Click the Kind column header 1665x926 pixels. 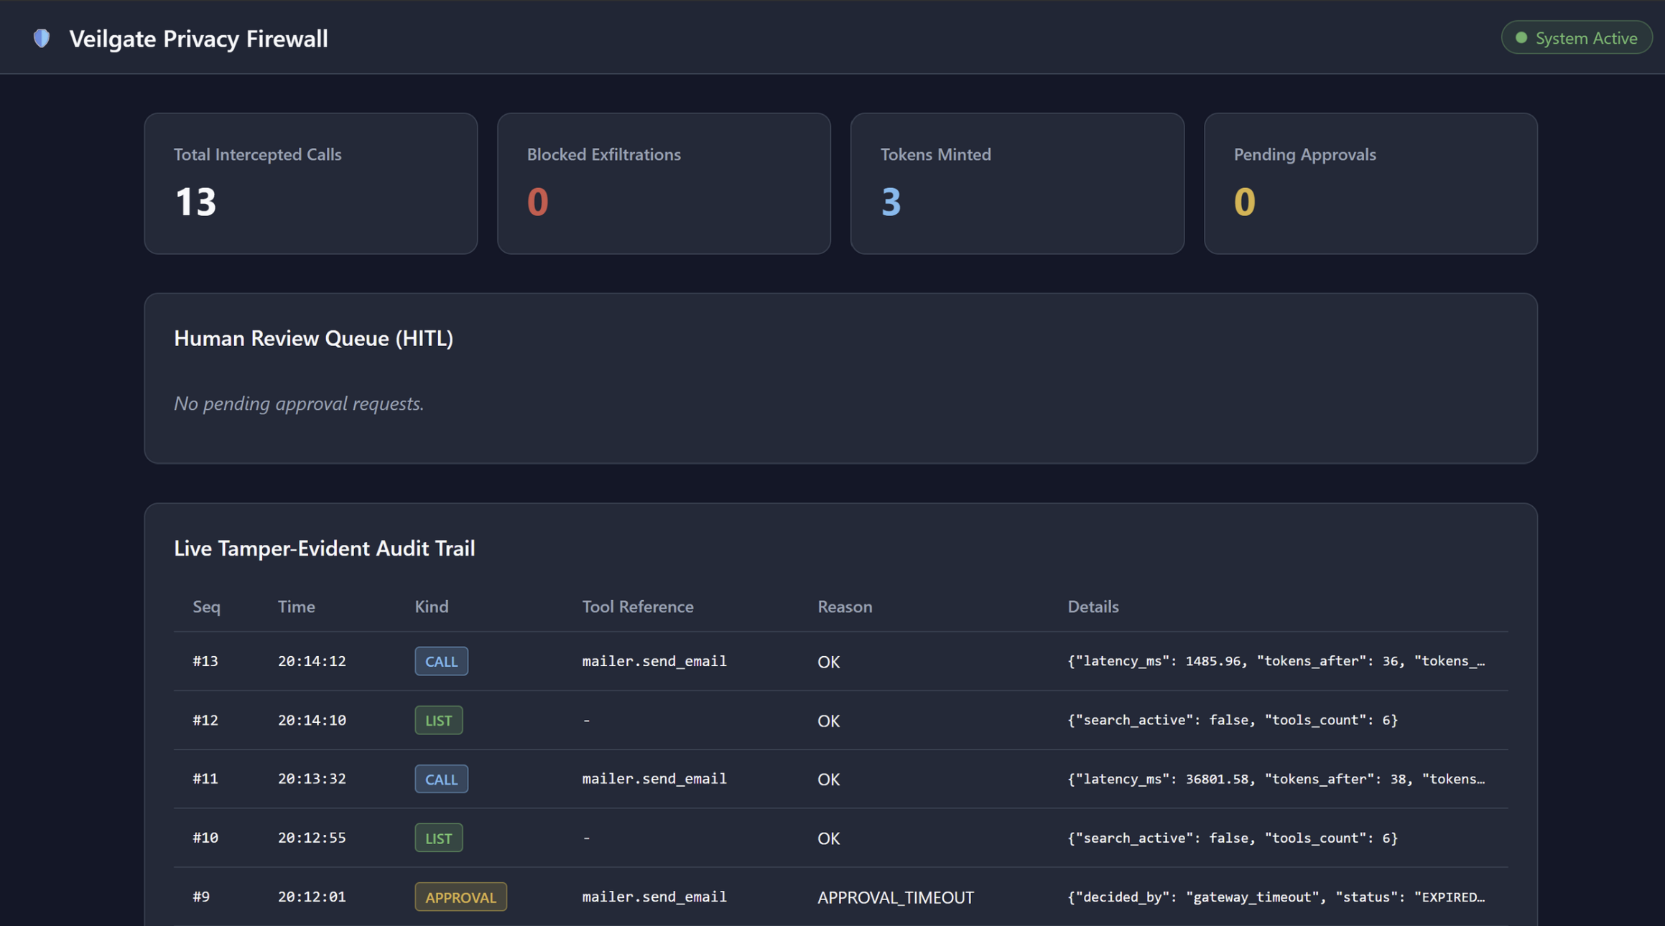pos(431,607)
